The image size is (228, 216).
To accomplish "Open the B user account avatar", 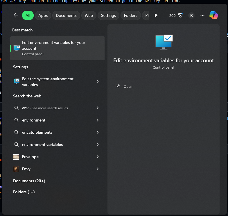I will (x=191, y=15).
